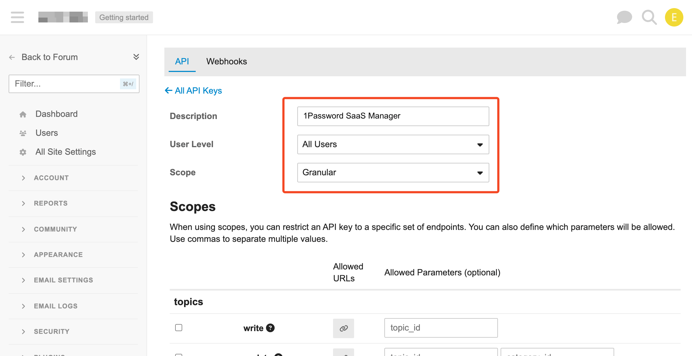The width and height of the screenshot is (692, 356).
Task: Open the Scope Granular dropdown
Action: (393, 173)
